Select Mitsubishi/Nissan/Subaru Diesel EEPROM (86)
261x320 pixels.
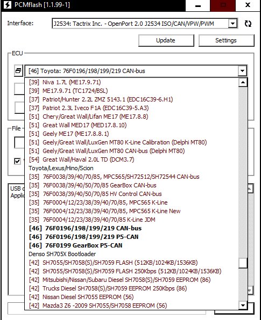coord(131,280)
